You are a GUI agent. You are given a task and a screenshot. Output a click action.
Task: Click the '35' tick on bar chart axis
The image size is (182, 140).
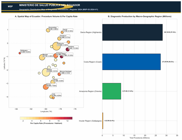tap(177, 135)
